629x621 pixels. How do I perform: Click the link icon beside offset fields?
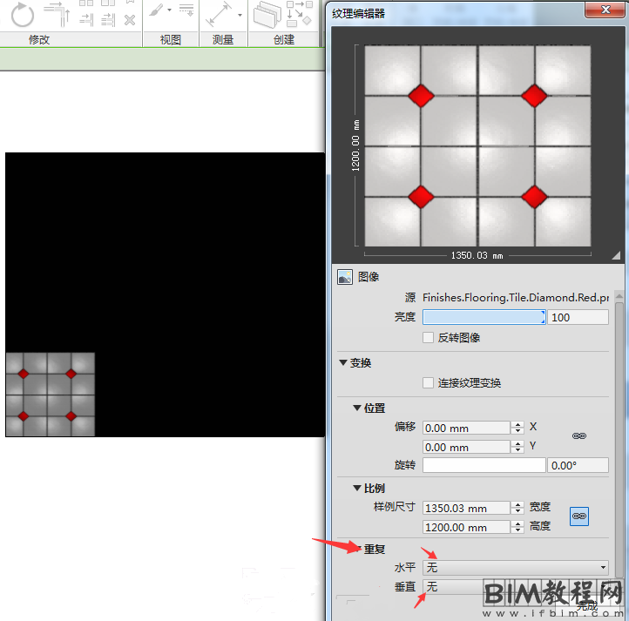pyautogui.click(x=579, y=435)
